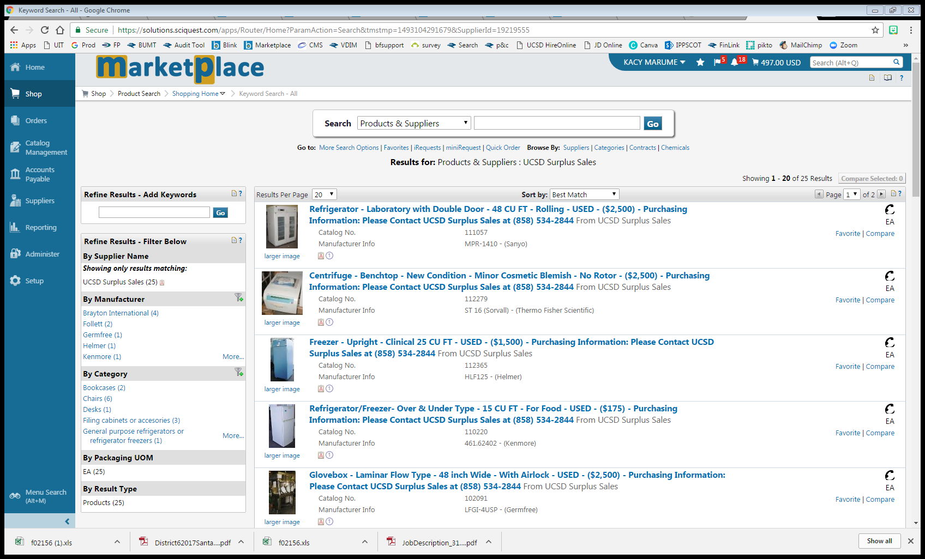This screenshot has width=925, height=559.
Task: Click the open book icon under header
Action: (x=888, y=78)
